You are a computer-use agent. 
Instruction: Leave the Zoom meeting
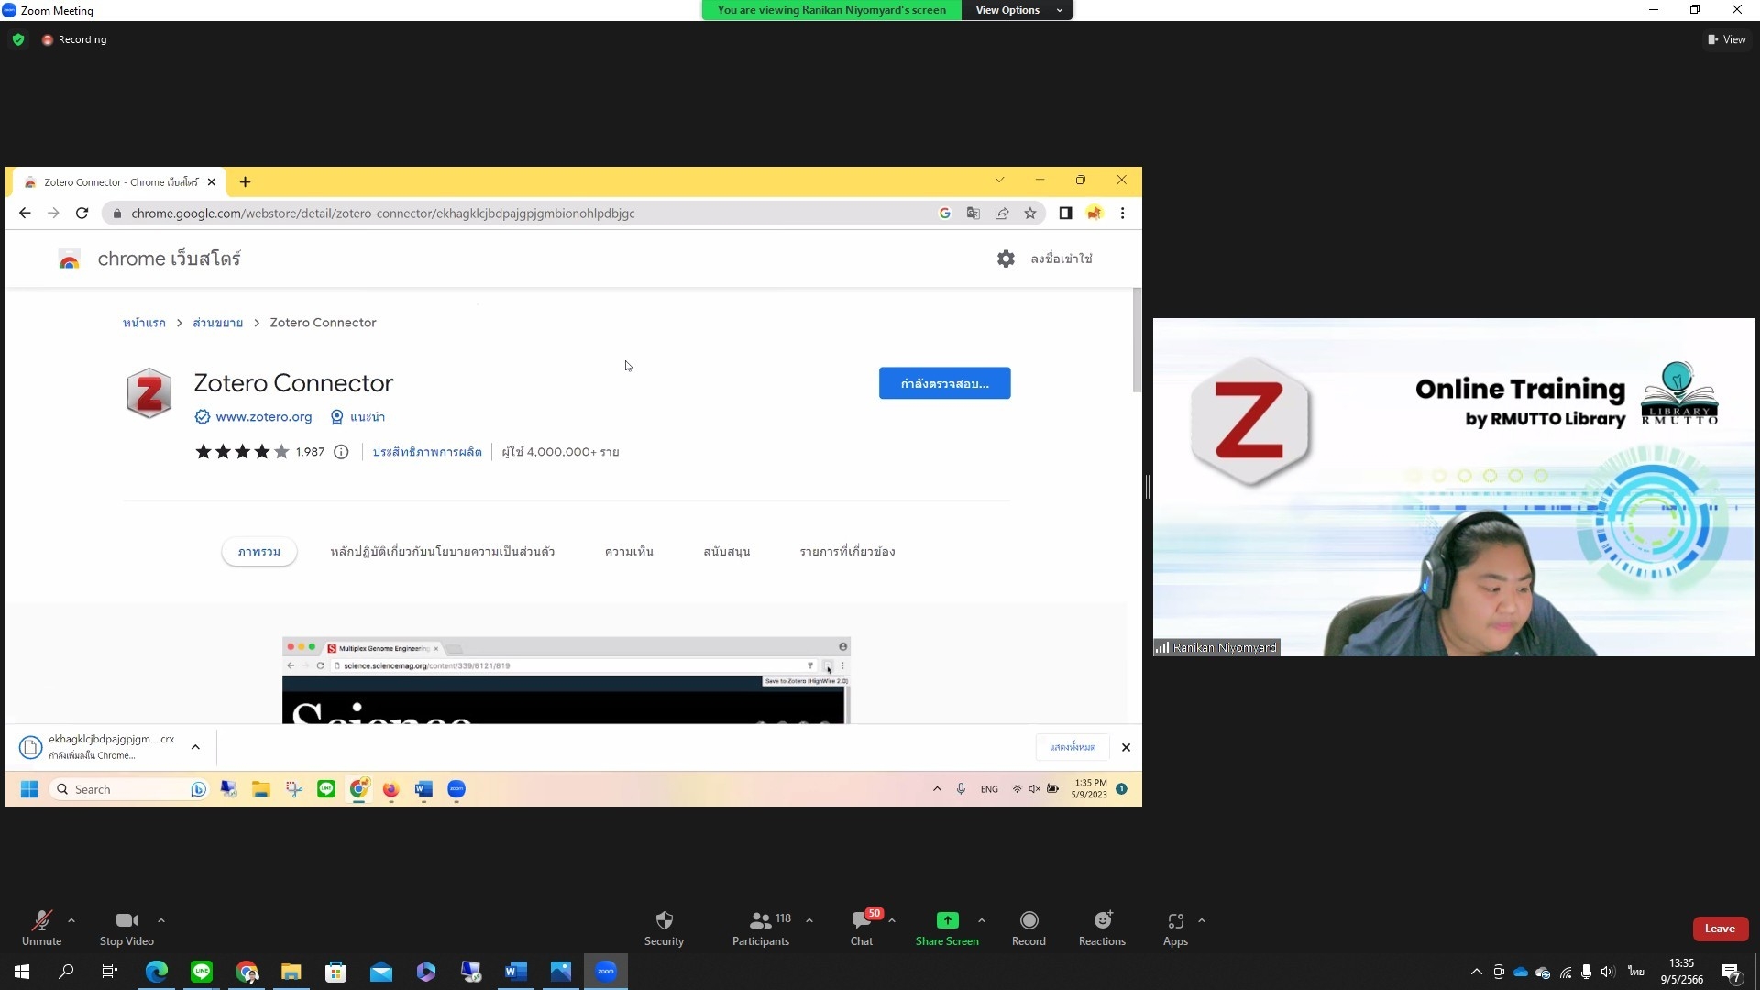point(1720,929)
